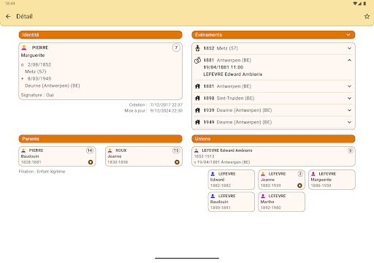This screenshot has width=374, height=263.
Task: Click Marguerite PIERRE's person icon
Action: click(x=24, y=47)
